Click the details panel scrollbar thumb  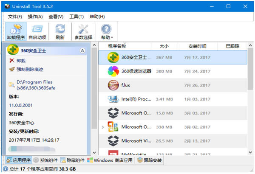tap(94, 88)
